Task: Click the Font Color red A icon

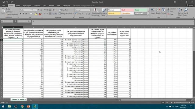Action: pos(40,14)
